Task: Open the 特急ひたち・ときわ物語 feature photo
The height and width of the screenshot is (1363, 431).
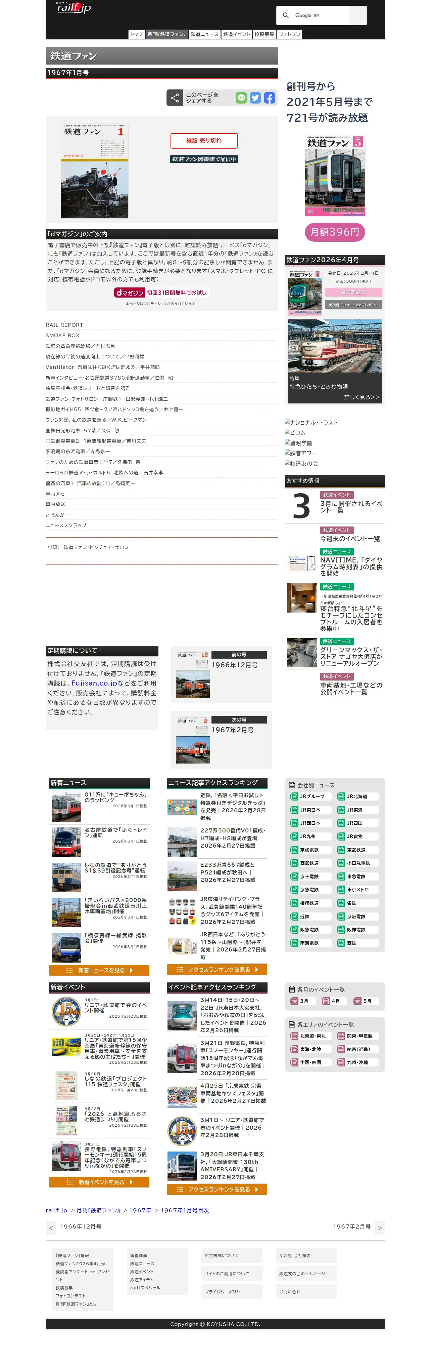Action: 335,347
